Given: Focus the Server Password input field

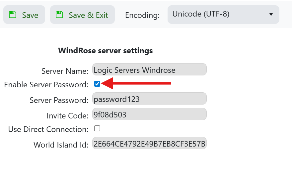Looking at the screenshot, I should (149, 99).
